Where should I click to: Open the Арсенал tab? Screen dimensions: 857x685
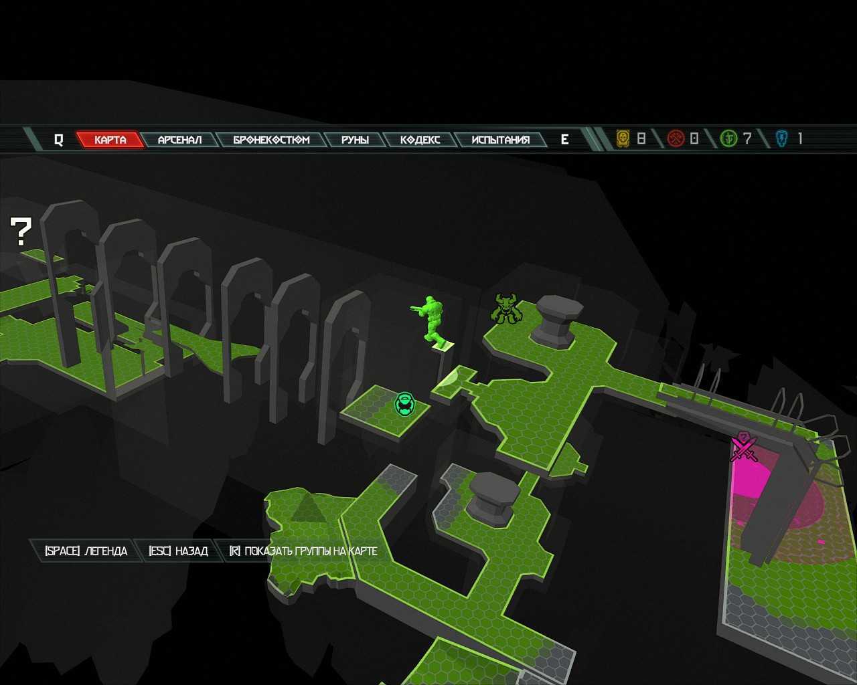(x=179, y=139)
